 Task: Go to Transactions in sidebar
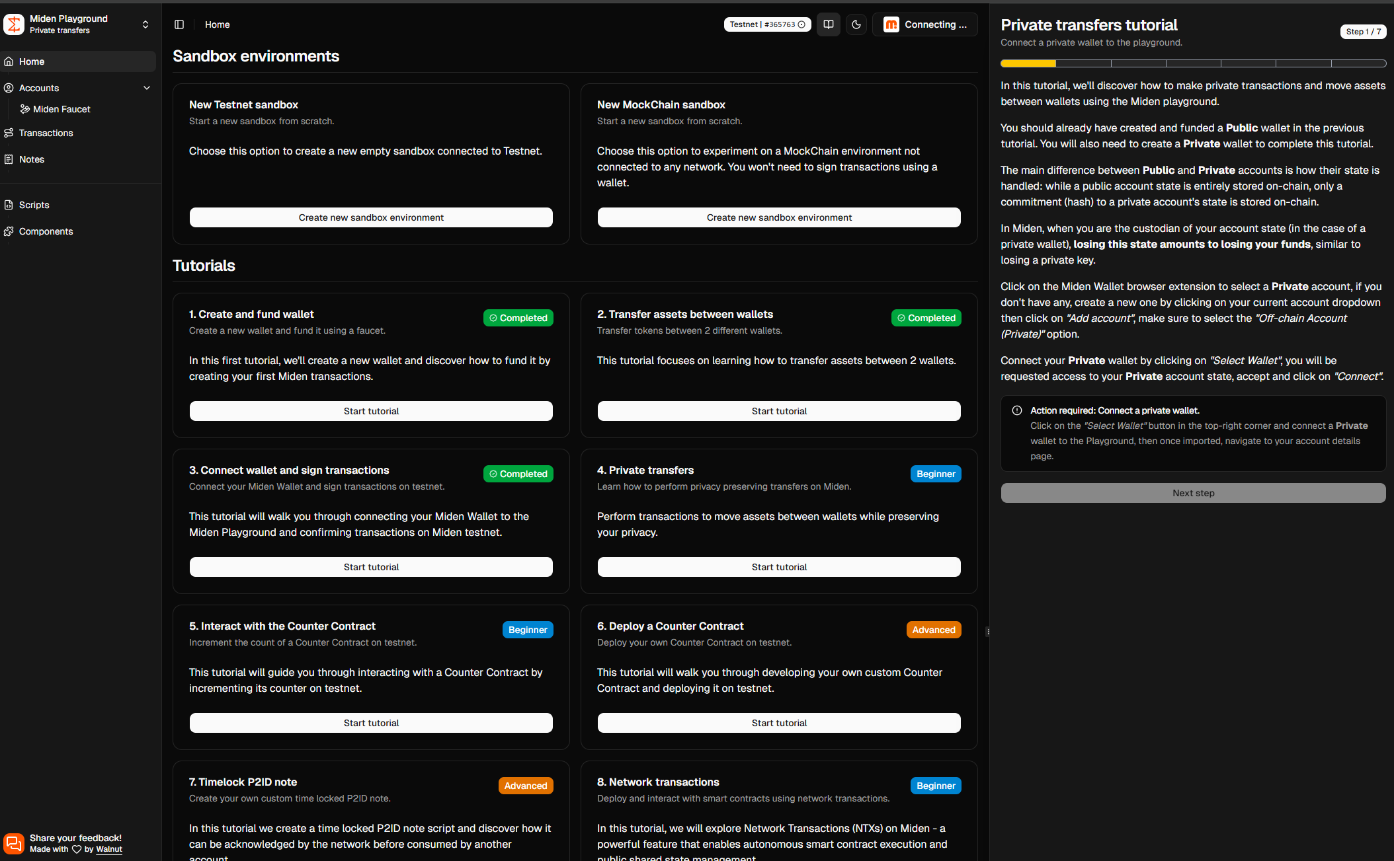(46, 133)
